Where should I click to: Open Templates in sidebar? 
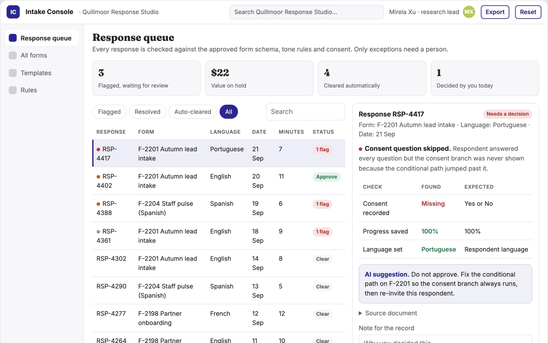click(42, 73)
